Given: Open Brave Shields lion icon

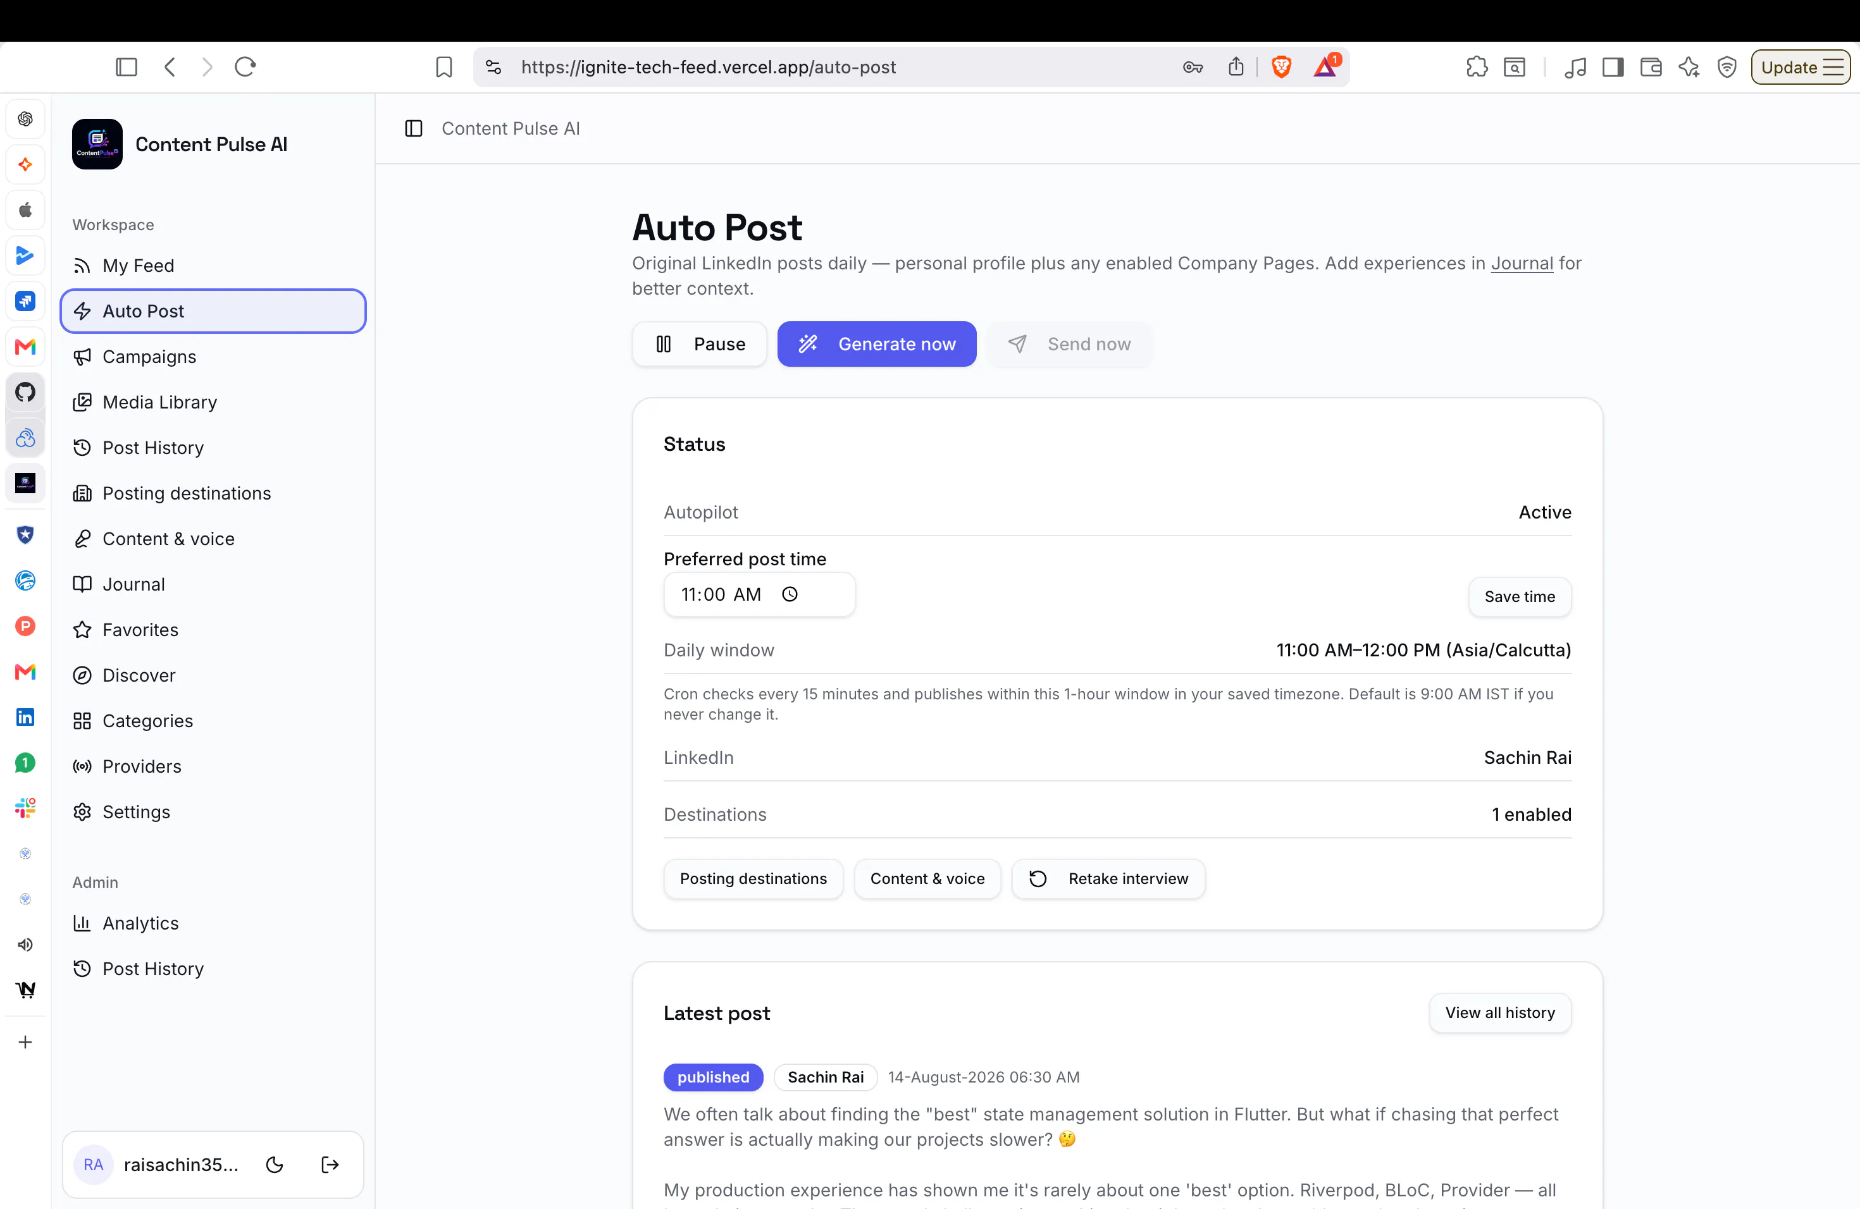Looking at the screenshot, I should pos(1282,67).
